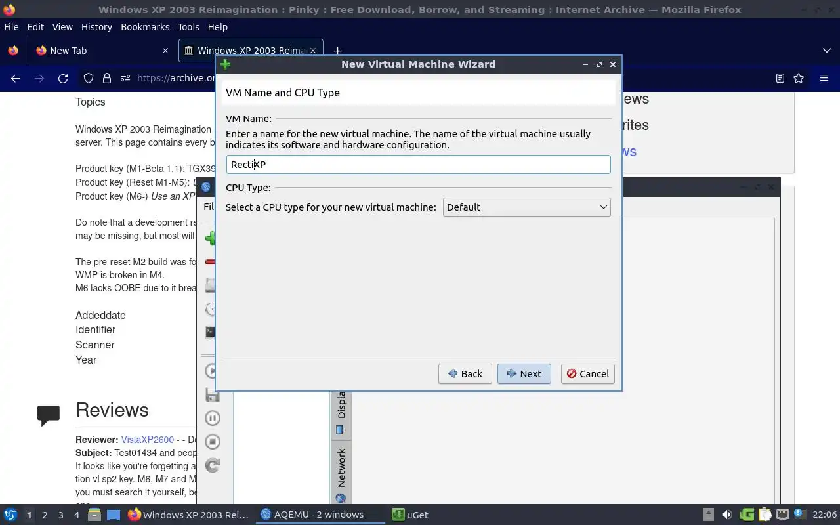Open the Bookmarks menu
This screenshot has width=840, height=525.
point(145,27)
